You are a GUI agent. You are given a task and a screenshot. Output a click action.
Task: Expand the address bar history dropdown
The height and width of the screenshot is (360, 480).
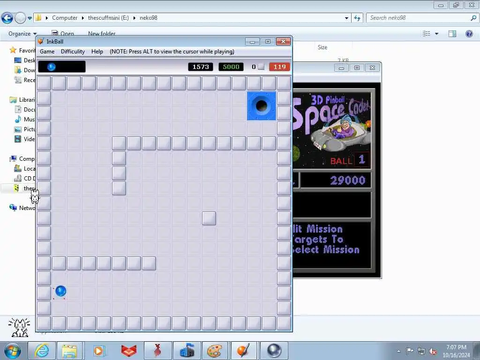click(x=346, y=18)
